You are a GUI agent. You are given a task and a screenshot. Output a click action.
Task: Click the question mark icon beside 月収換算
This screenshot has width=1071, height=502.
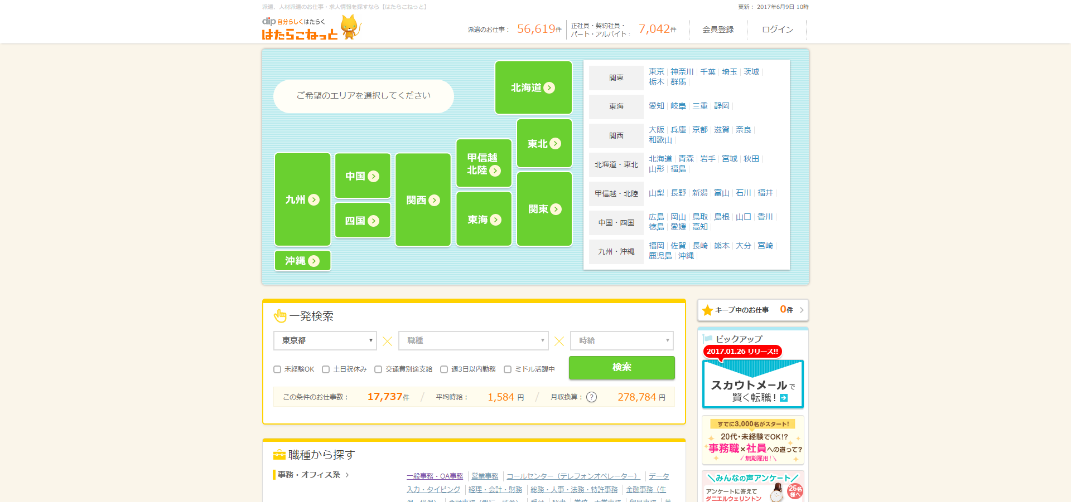[591, 397]
